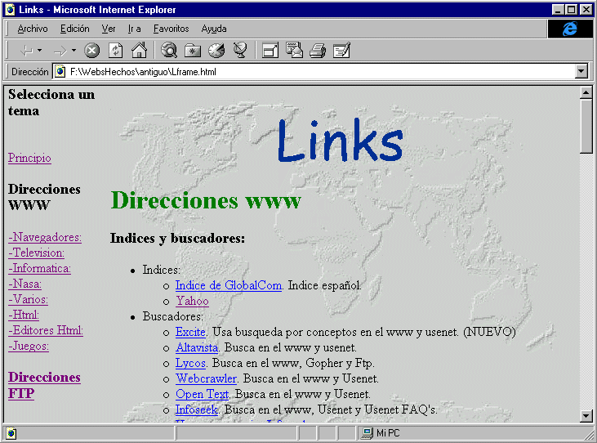Toggle the Fullscreen toolbar icon

pos(270,51)
